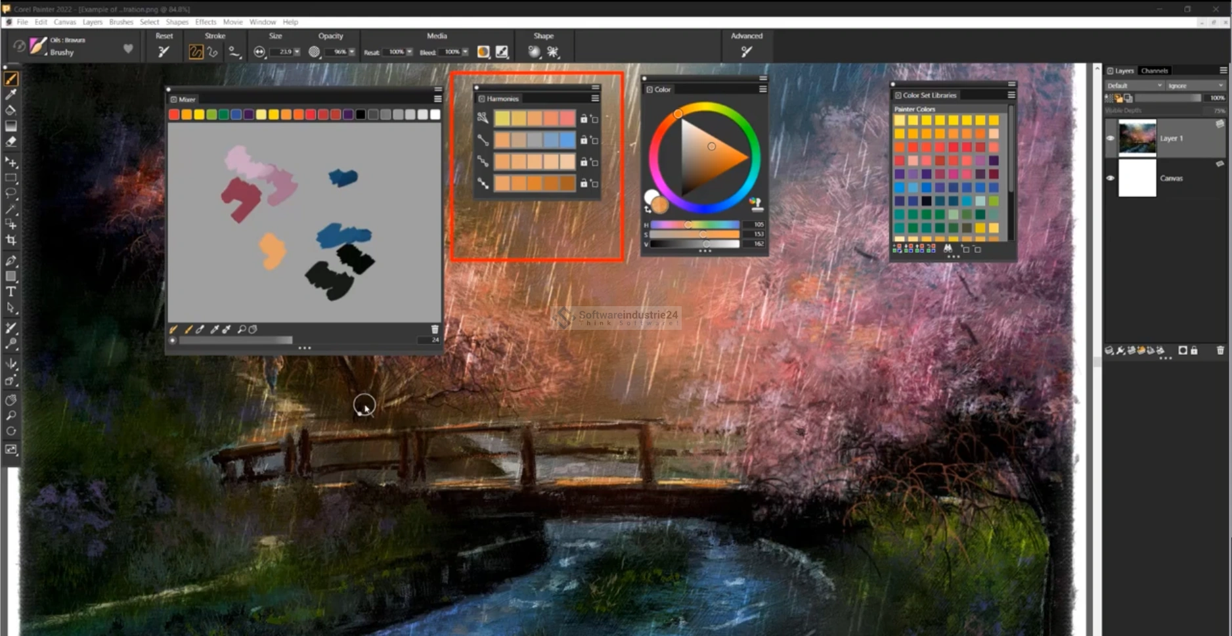Viewport: 1232px width, 636px height.
Task: Hide Layer 1 using its eye icon
Action: (1111, 138)
